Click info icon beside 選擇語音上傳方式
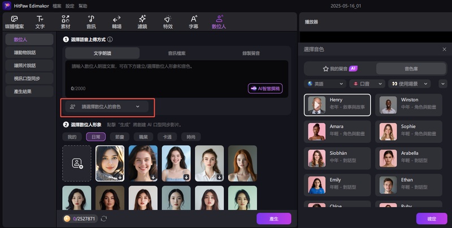 pos(110,39)
